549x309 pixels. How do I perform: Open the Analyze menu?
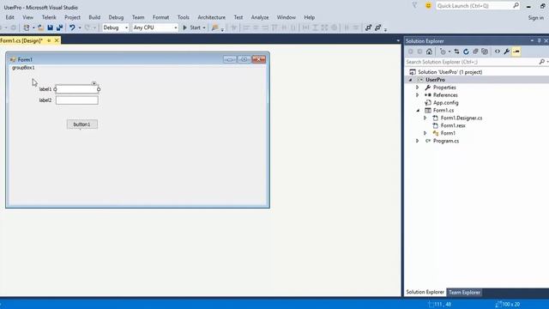(260, 17)
